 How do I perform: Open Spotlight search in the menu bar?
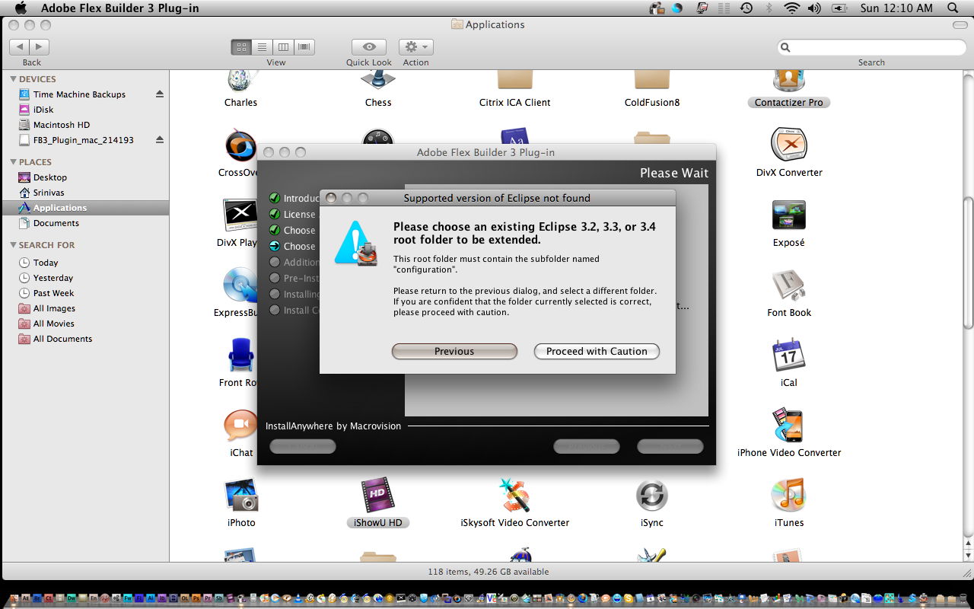click(953, 8)
